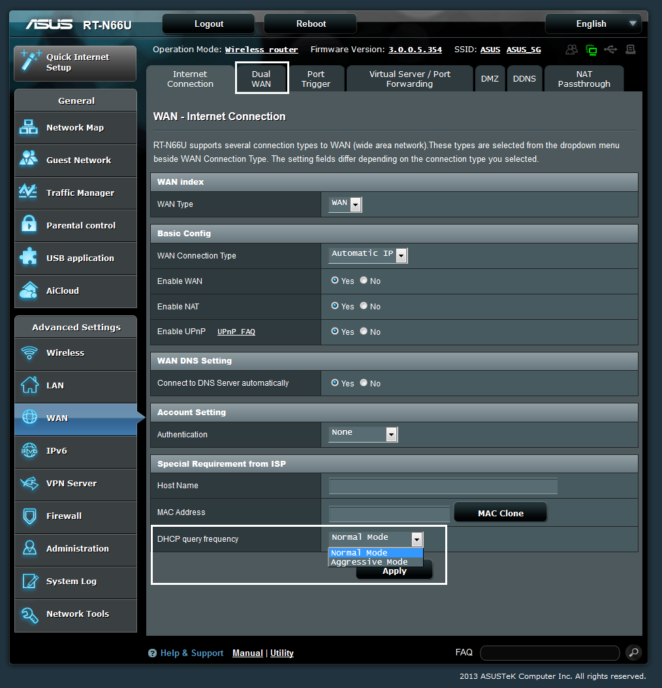This screenshot has width=662, height=688.
Task: Switch to the Dual WAN tab
Action: [261, 78]
